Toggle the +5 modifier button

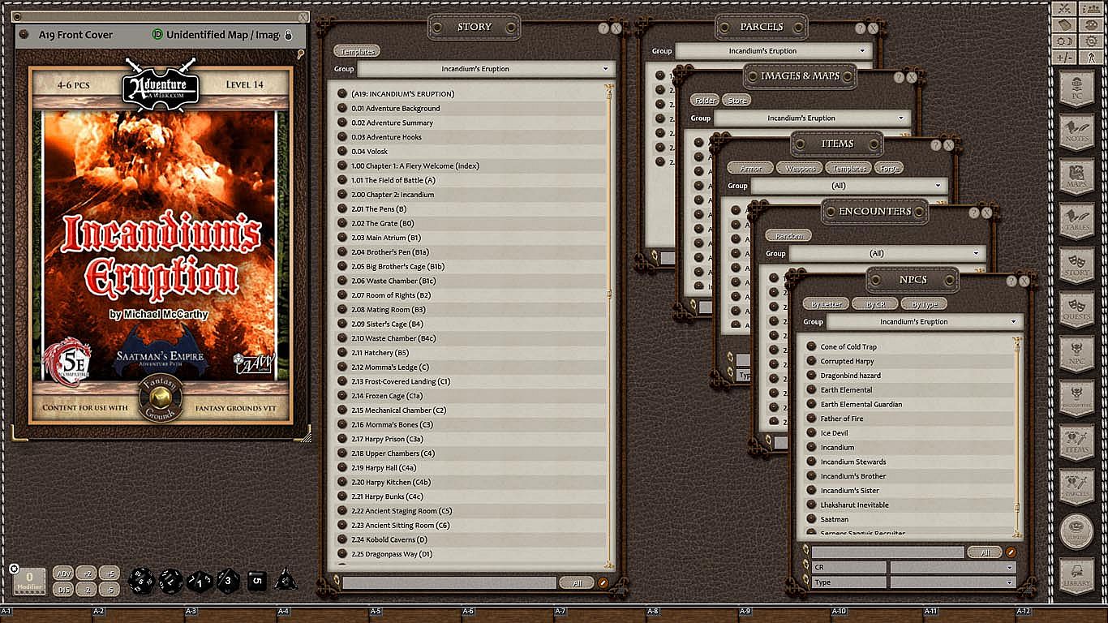(x=110, y=574)
